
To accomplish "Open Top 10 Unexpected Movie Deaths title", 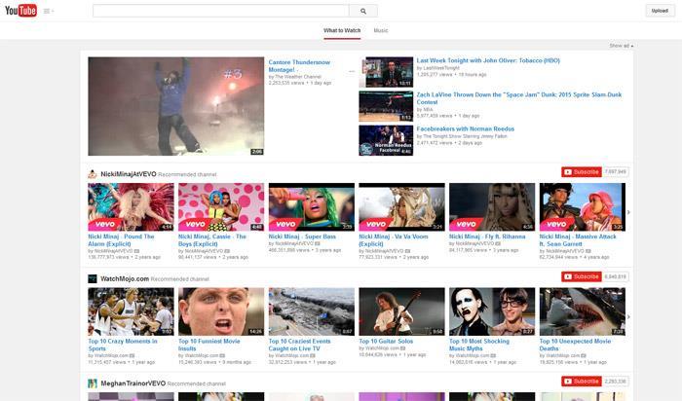I will coord(575,345).
